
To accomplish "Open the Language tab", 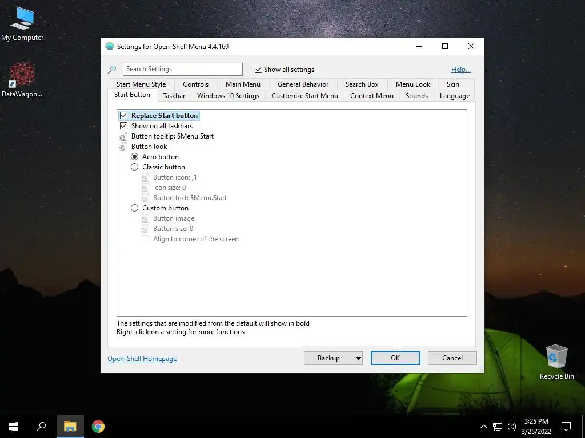I will click(x=454, y=96).
